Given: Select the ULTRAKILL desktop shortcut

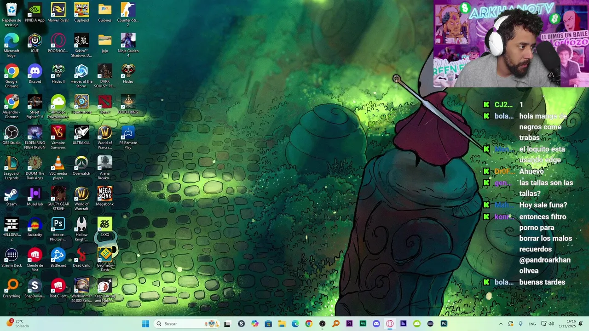Looking at the screenshot, I should coord(81,135).
